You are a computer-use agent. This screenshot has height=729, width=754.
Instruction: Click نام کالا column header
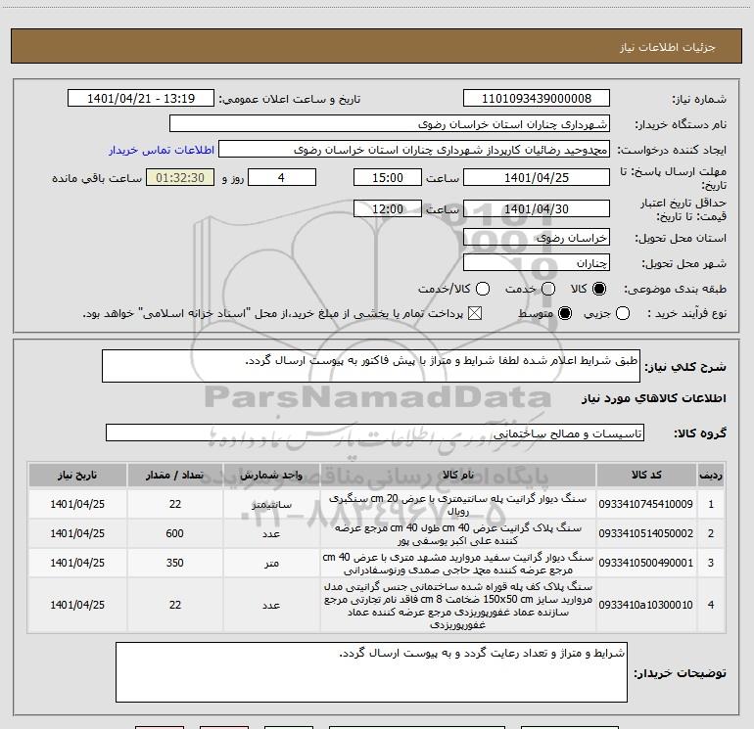[x=458, y=475]
